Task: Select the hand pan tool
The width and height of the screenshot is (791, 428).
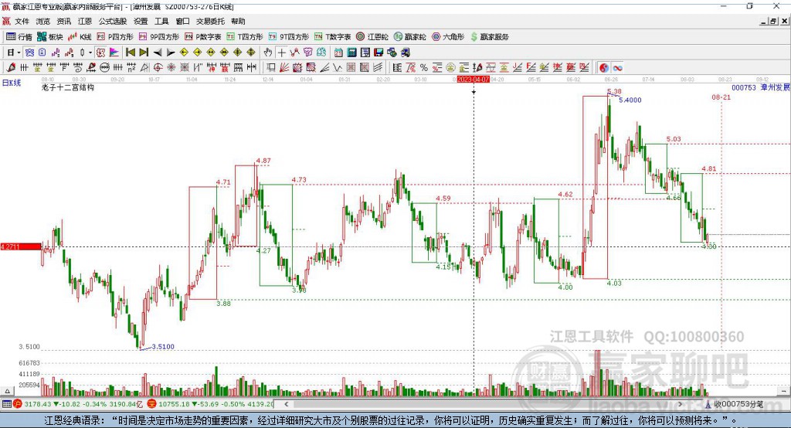Action: coord(267,53)
